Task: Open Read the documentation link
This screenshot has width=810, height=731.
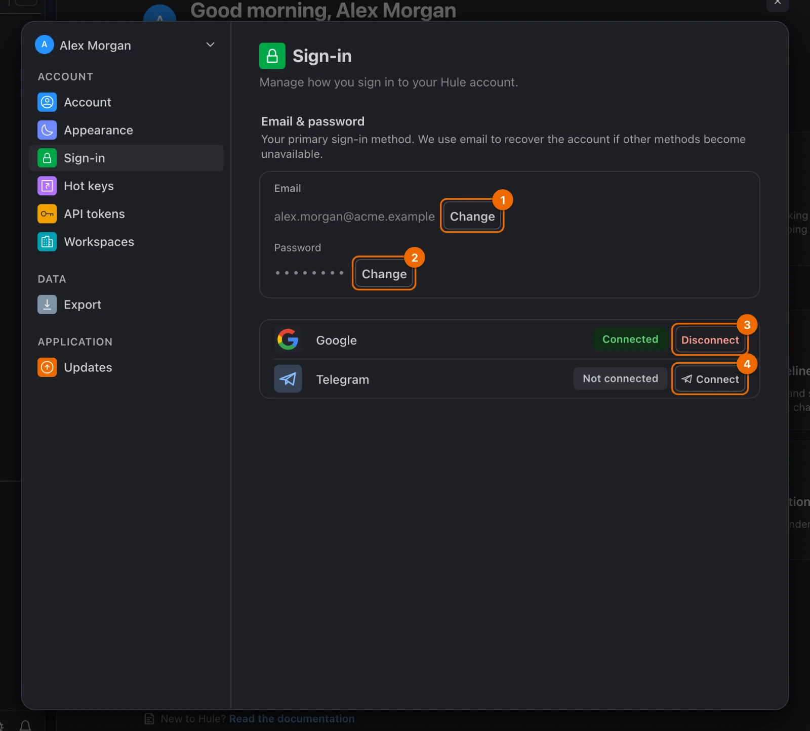Action: coord(292,719)
